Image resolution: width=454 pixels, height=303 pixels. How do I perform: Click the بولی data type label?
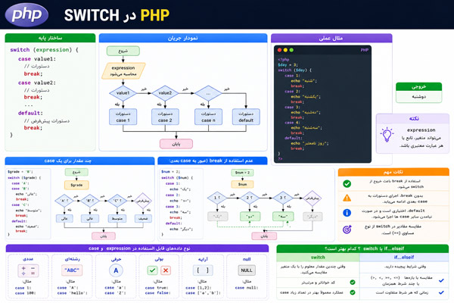(x=159, y=259)
